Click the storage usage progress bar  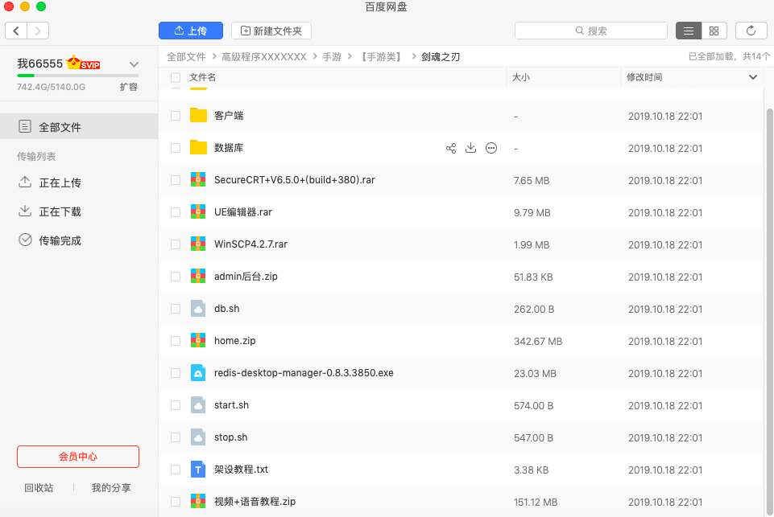[x=77, y=76]
